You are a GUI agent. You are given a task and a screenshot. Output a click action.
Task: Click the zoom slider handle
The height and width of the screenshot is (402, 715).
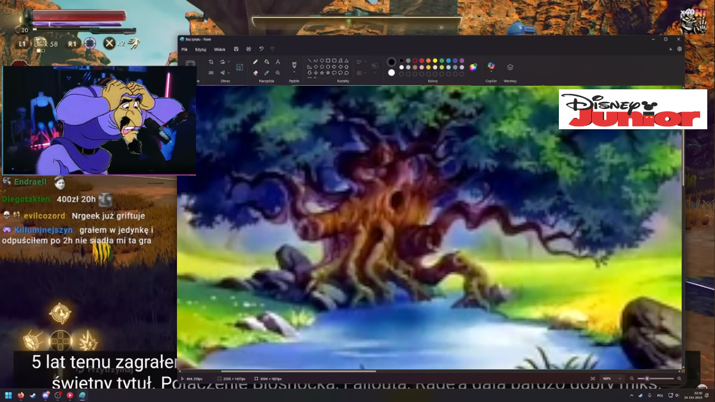[x=647, y=378]
